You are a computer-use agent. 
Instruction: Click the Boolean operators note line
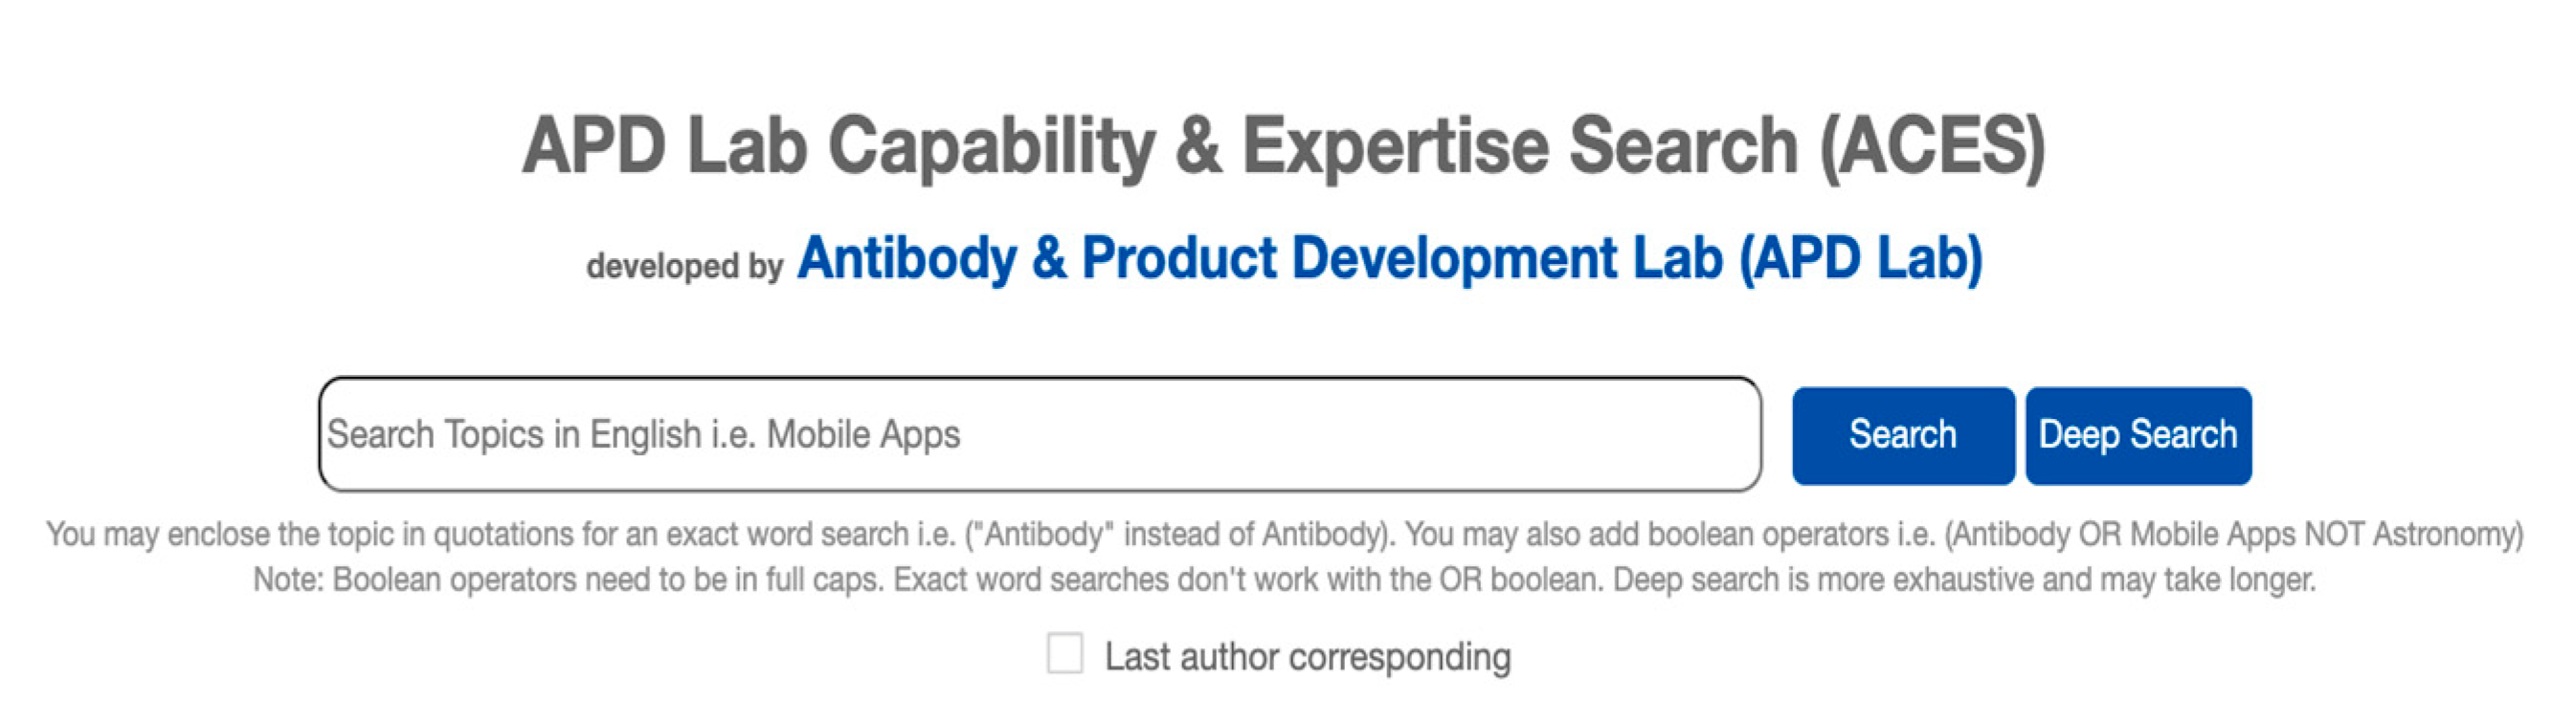[x=1285, y=581]
